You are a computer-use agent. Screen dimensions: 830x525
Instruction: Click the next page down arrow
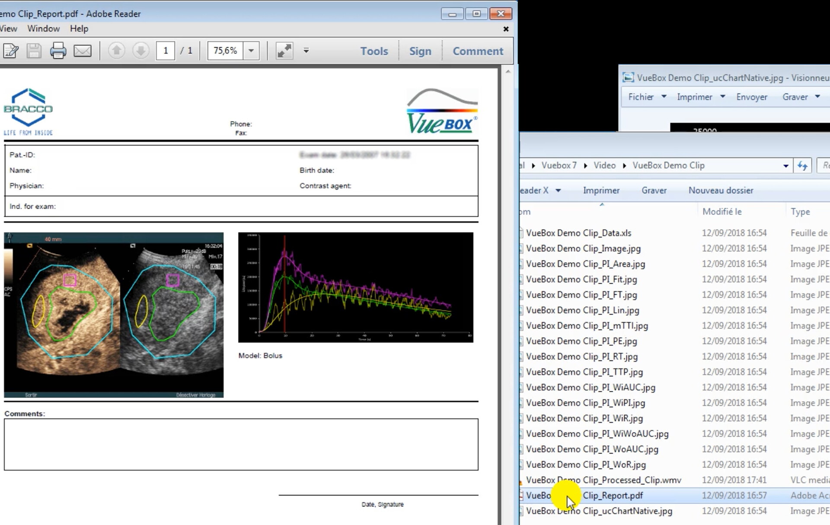click(140, 51)
